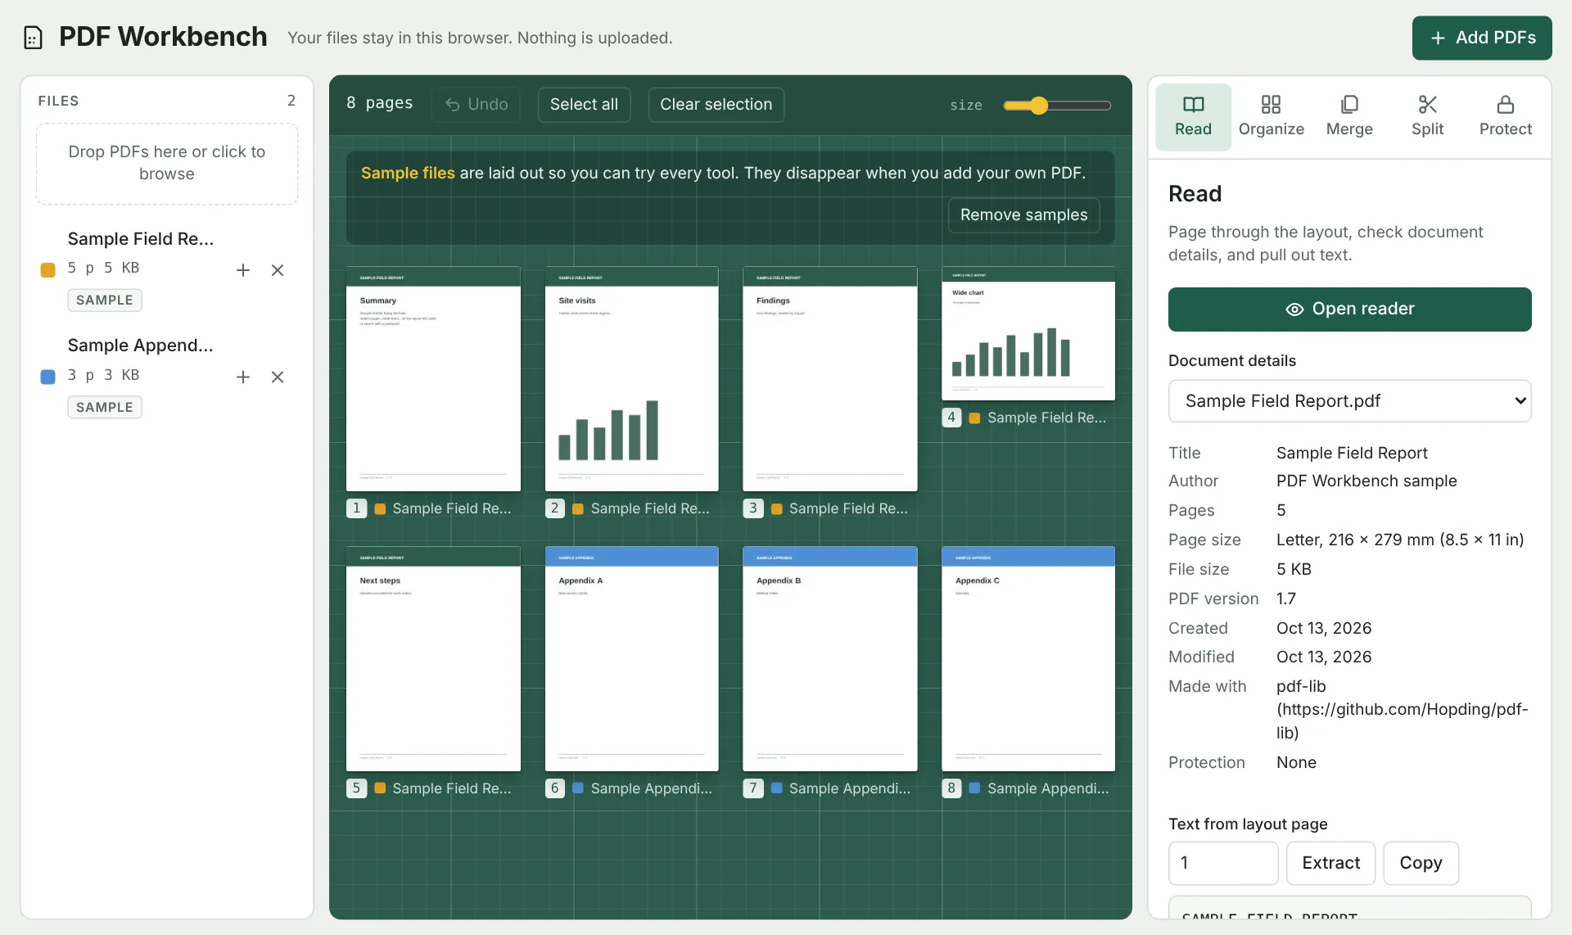Screen dimensions: 1572x935
Task: Select page 2 Site visits thumbnail
Action: (x=631, y=379)
